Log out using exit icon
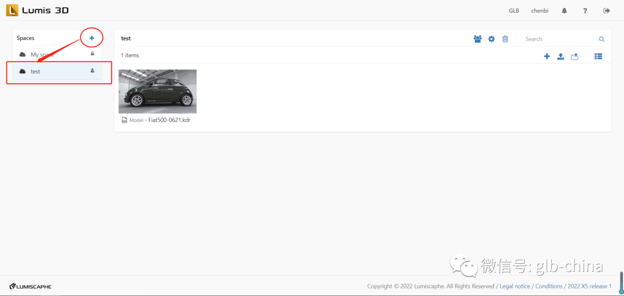624x296 pixels. (607, 11)
